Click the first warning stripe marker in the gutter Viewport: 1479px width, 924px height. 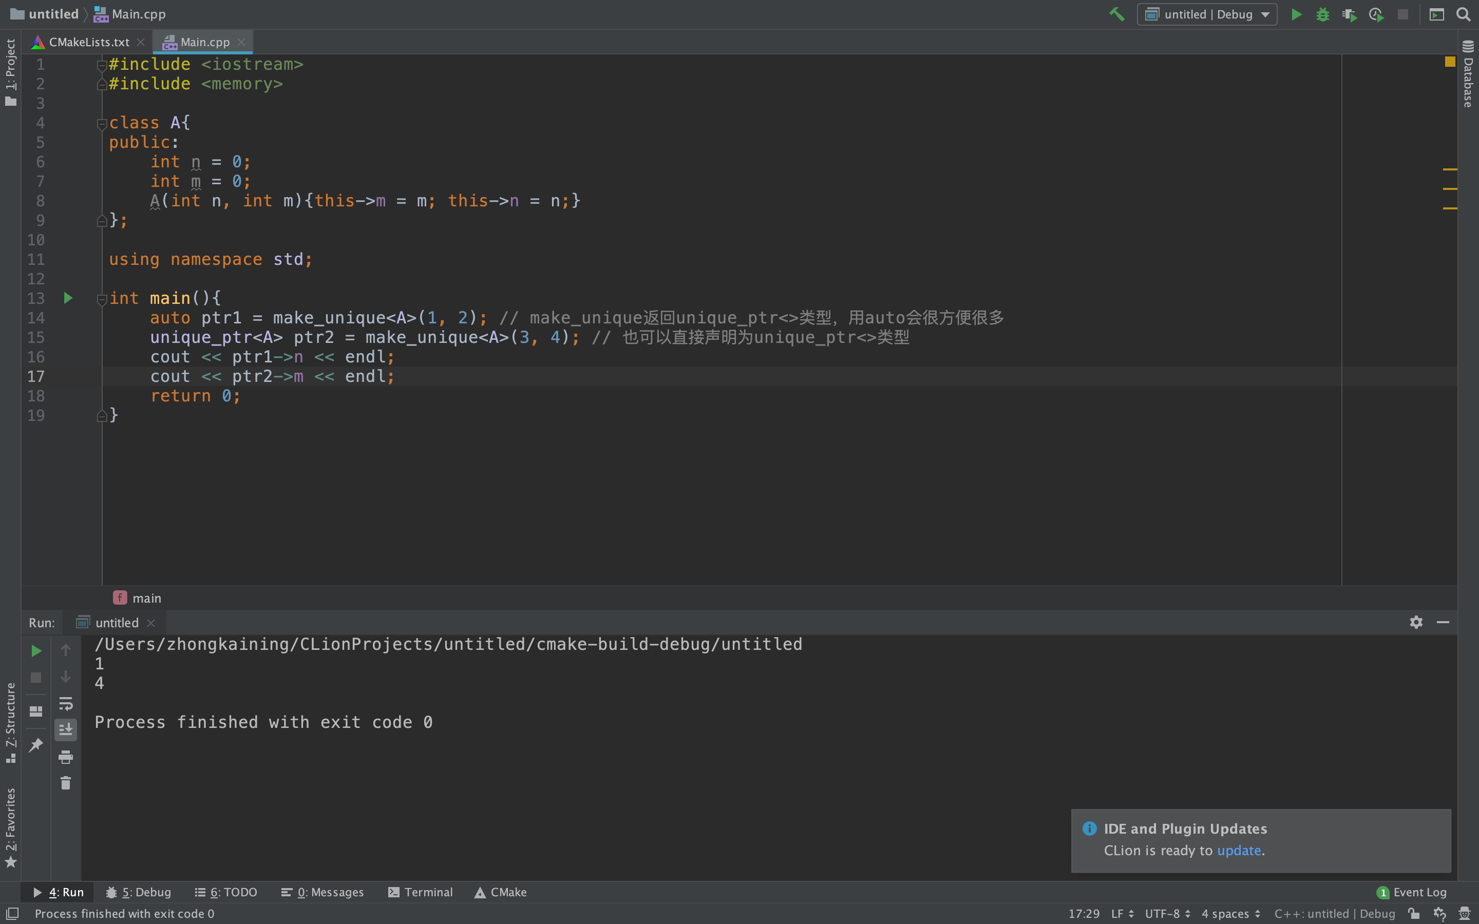tap(1450, 169)
